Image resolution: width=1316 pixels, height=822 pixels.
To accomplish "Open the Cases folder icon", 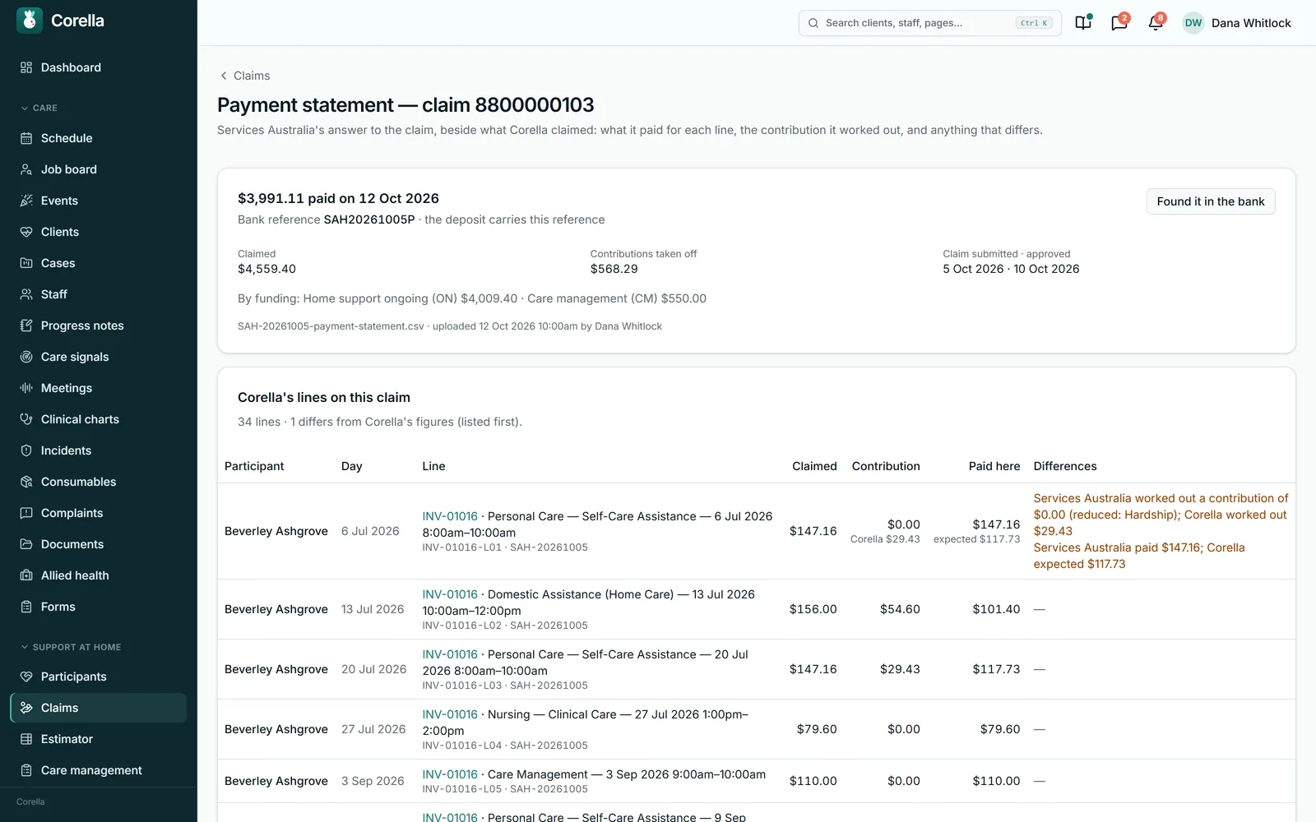I will (26, 263).
